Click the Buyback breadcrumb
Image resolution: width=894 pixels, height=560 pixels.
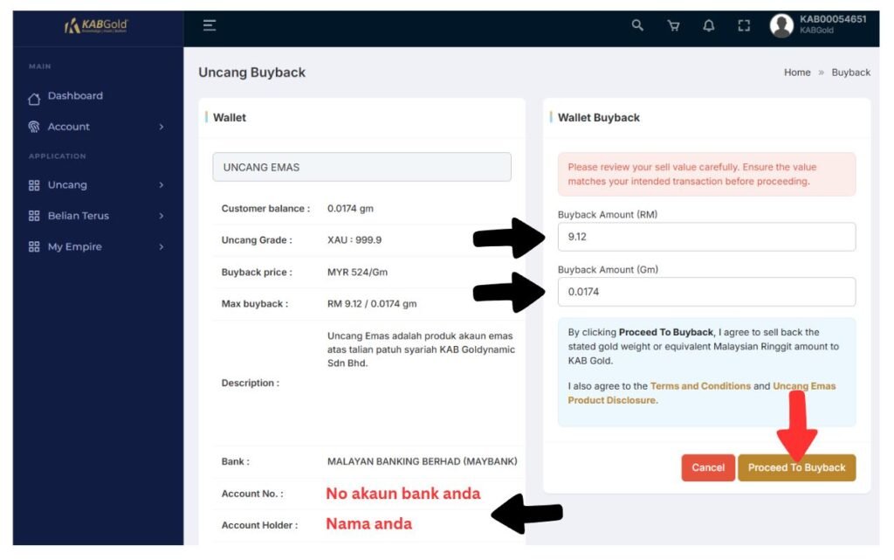pos(850,73)
